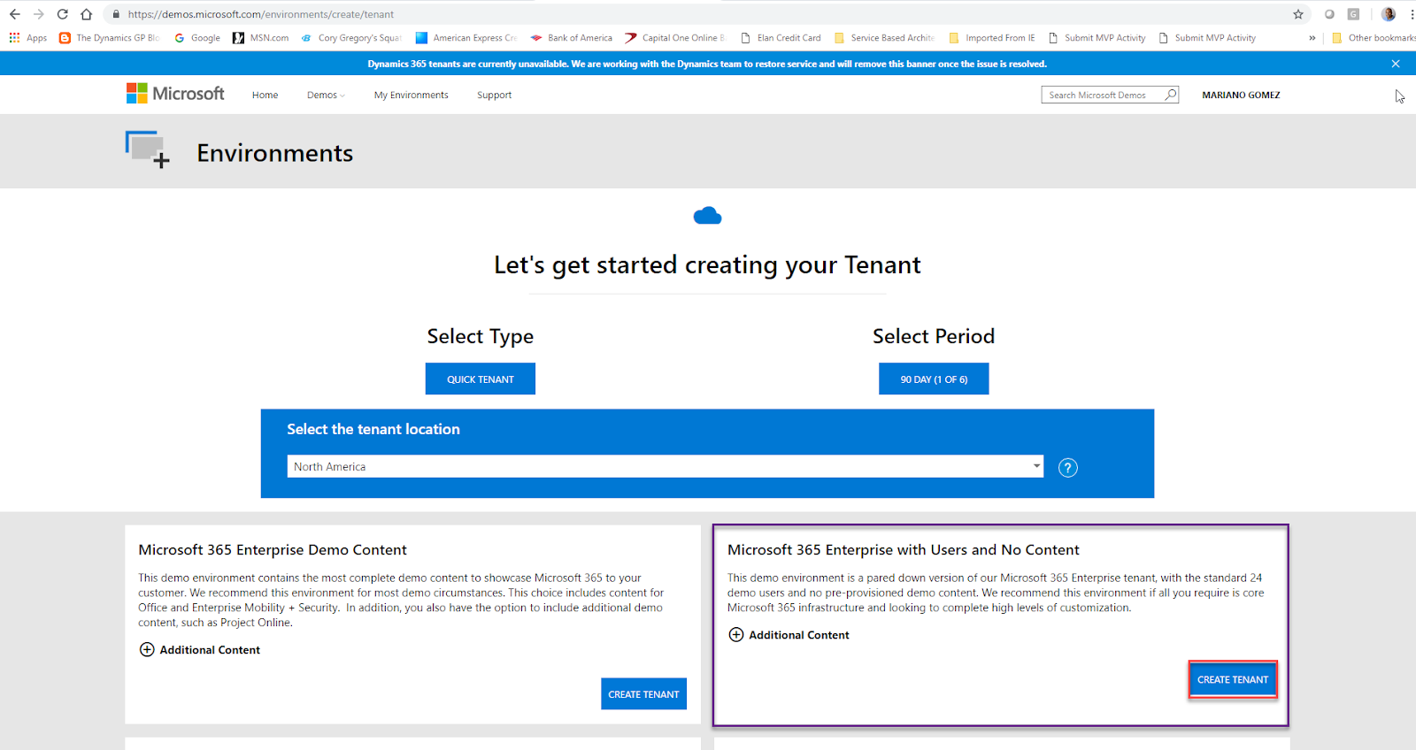Open American Express bookmark
1416x750 pixels.
pos(466,38)
